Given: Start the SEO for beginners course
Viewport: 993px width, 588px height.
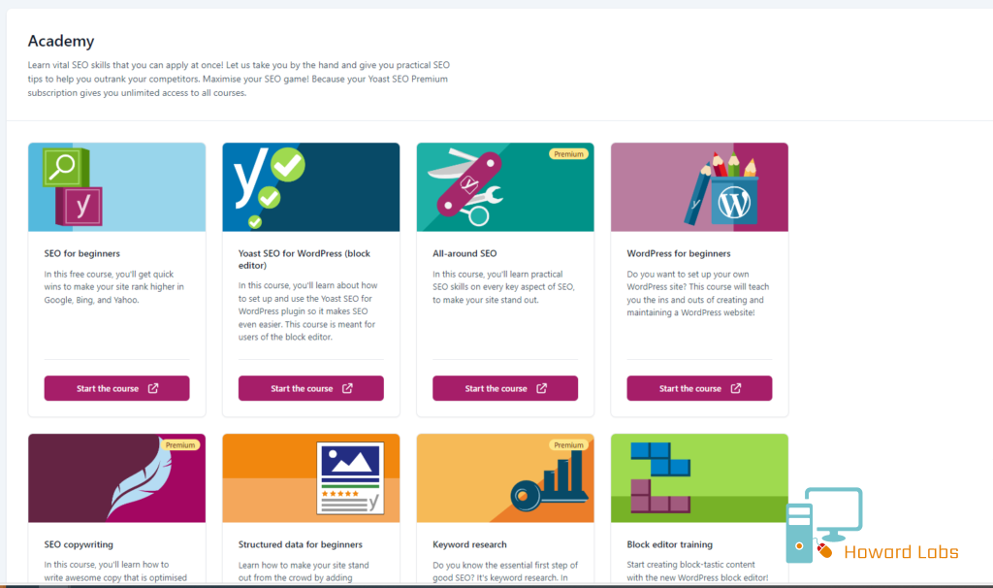Looking at the screenshot, I should (116, 388).
